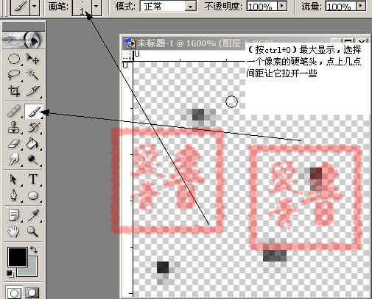Select the Move tool

click(x=33, y=60)
